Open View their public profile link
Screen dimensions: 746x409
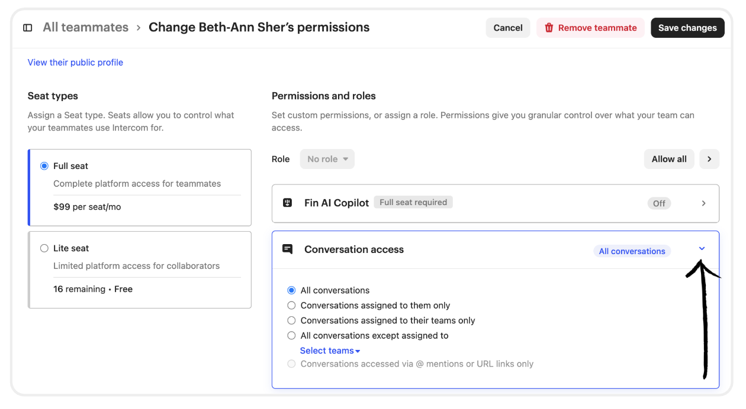[x=75, y=63]
